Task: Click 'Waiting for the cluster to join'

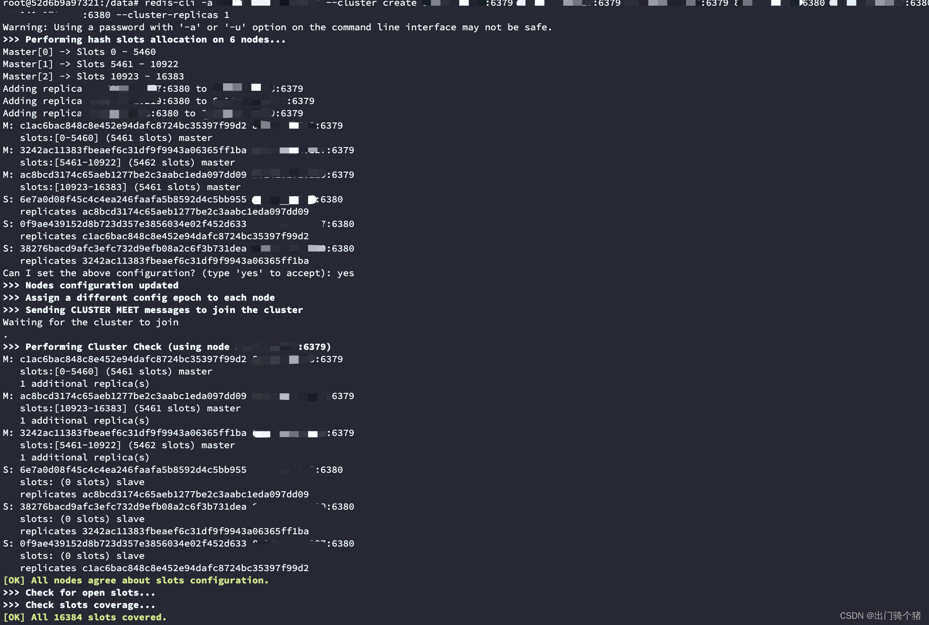Action: (x=91, y=322)
